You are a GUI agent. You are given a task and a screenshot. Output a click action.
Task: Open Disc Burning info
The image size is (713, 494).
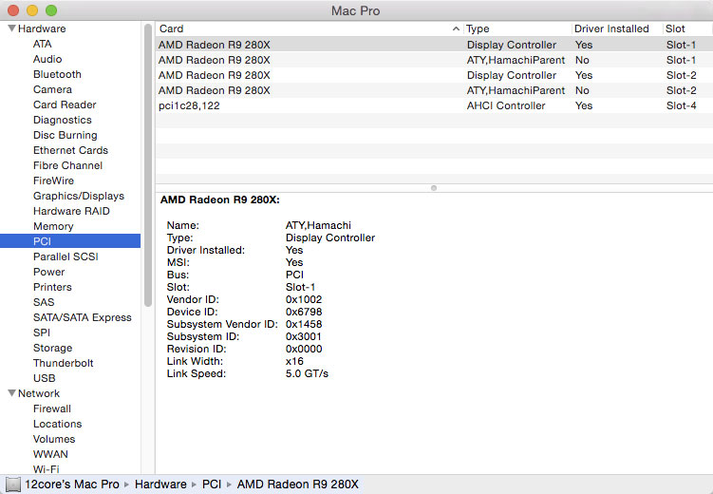(65, 135)
